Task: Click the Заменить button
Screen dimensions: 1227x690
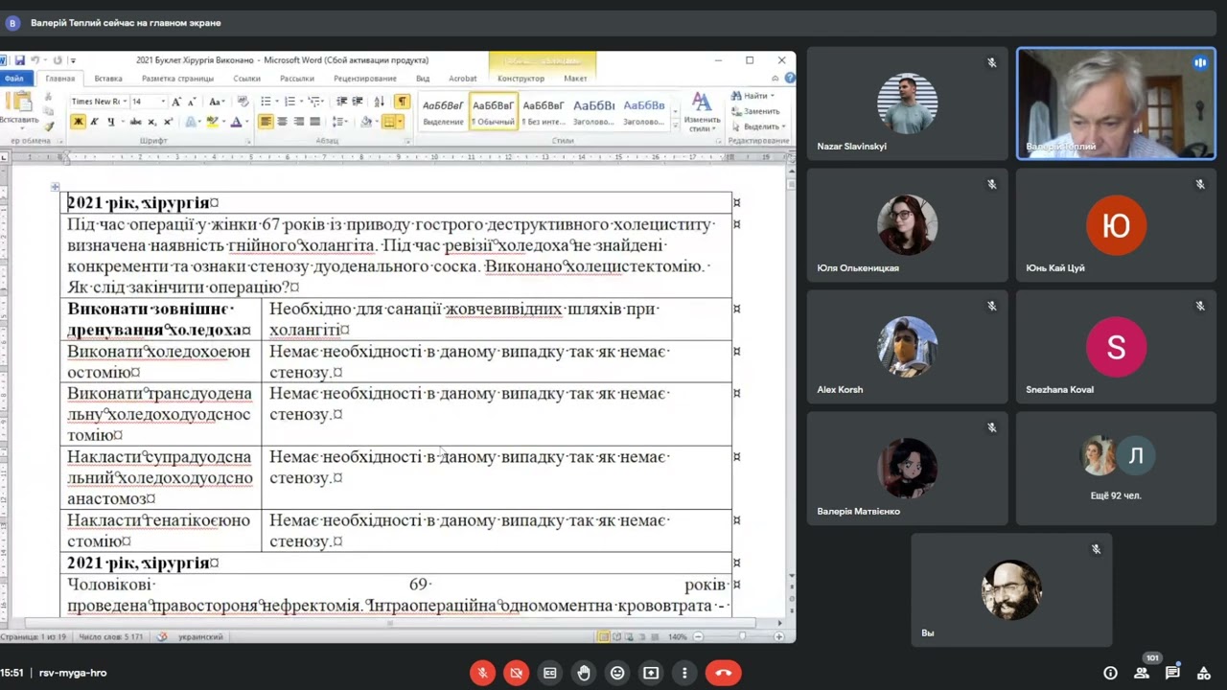Action: pos(756,111)
